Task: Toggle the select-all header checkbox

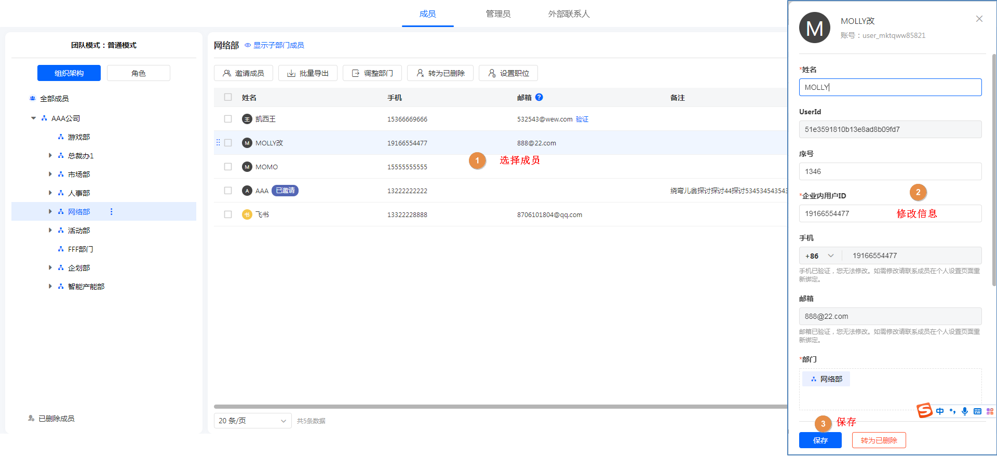Action: pyautogui.click(x=228, y=97)
